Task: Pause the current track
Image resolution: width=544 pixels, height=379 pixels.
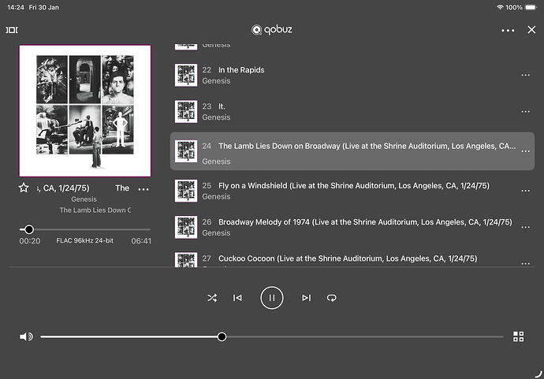Action: [272, 298]
